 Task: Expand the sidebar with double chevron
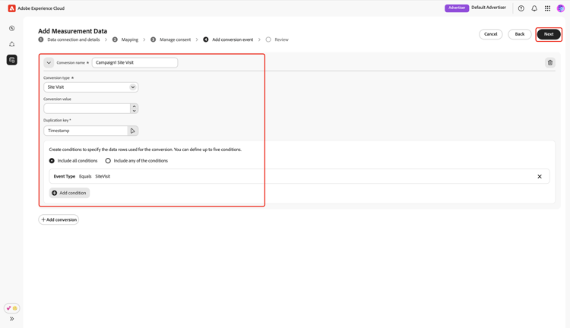click(11, 319)
